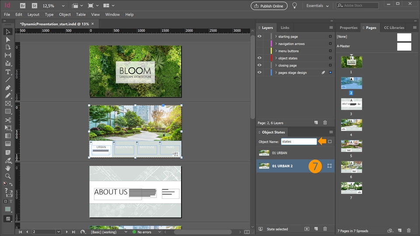Go to next page arrow in status bar
Viewport: 420px width, 236px height.
[66, 232]
